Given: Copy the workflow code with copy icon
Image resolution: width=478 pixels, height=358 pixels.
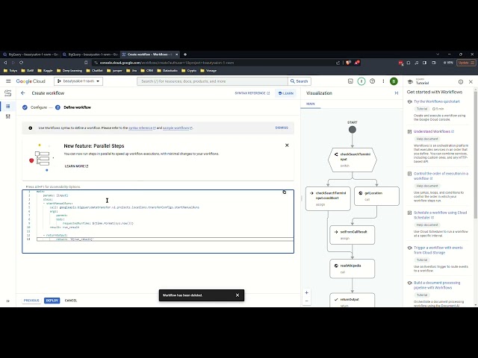Looking at the screenshot, I should tap(284, 192).
